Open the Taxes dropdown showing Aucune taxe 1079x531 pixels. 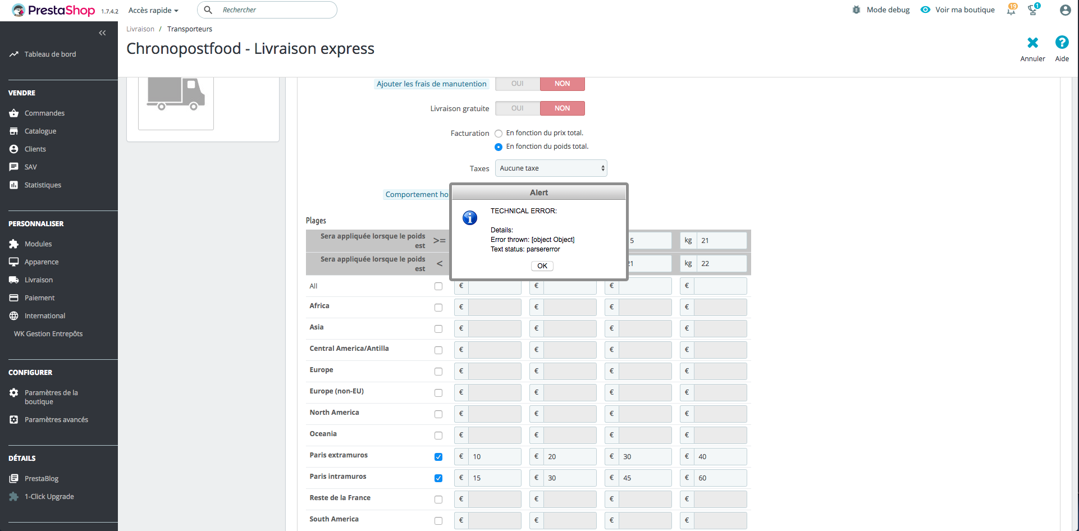[550, 168]
